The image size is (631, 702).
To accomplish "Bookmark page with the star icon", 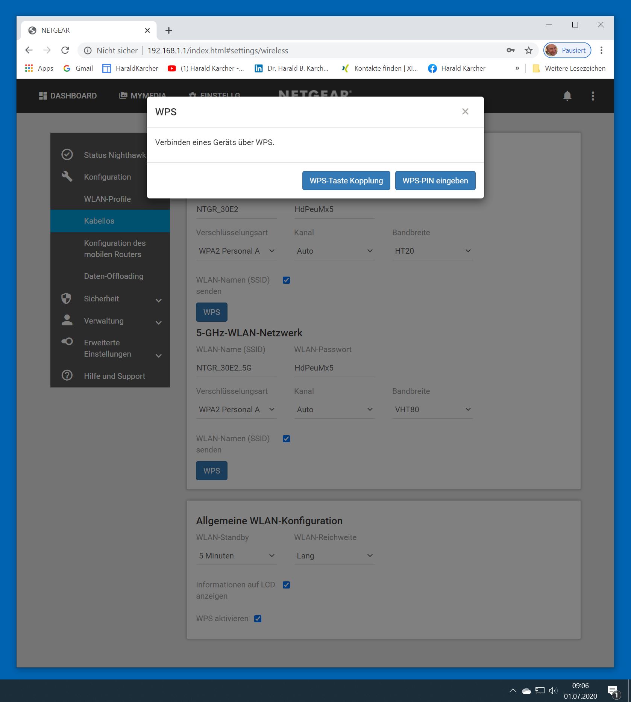I will coord(528,50).
